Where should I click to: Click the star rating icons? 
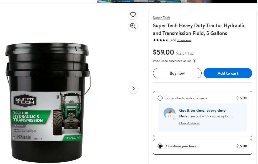pos(161,40)
